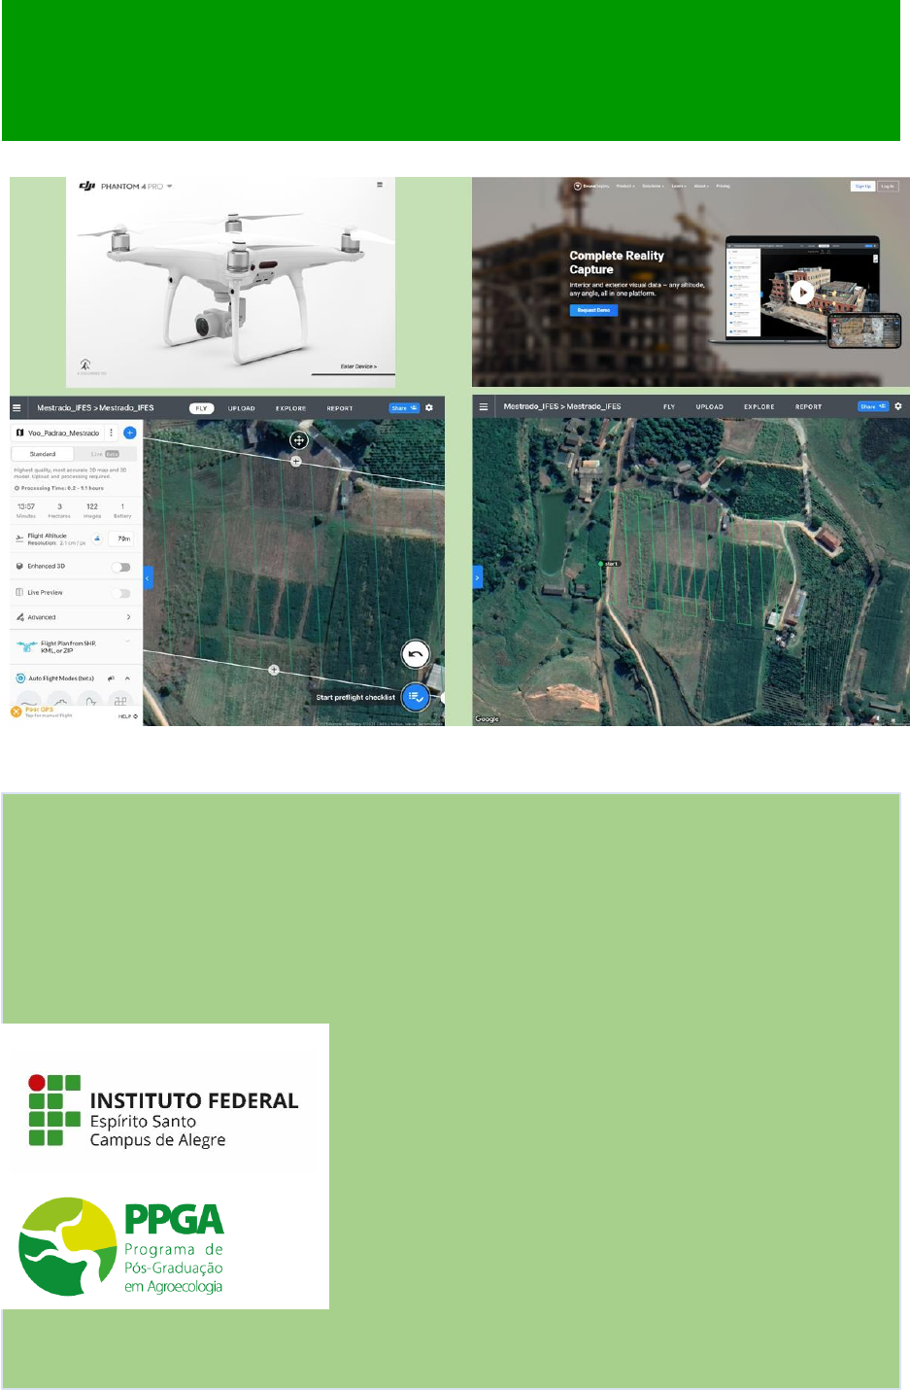The height and width of the screenshot is (1390, 910).
Task: Open the Phantom 4 Pro device dropdown
Action: 169,186
